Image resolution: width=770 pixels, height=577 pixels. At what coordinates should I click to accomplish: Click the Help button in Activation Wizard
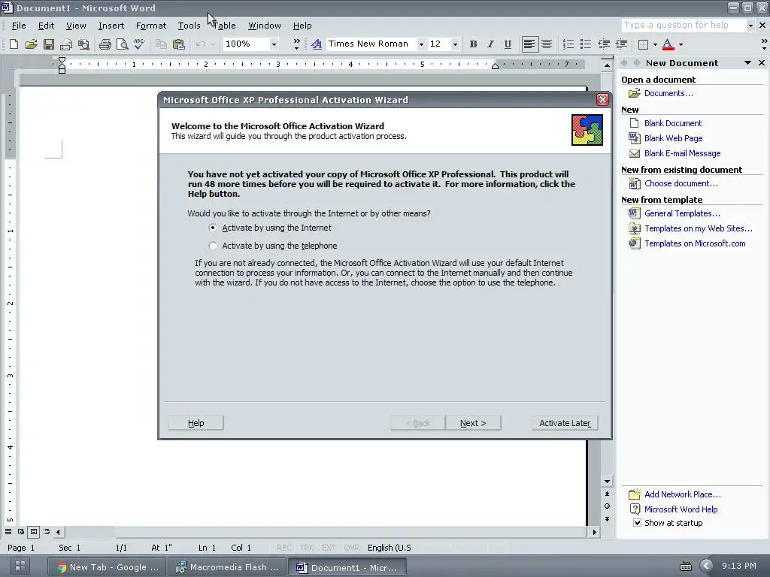pos(196,423)
